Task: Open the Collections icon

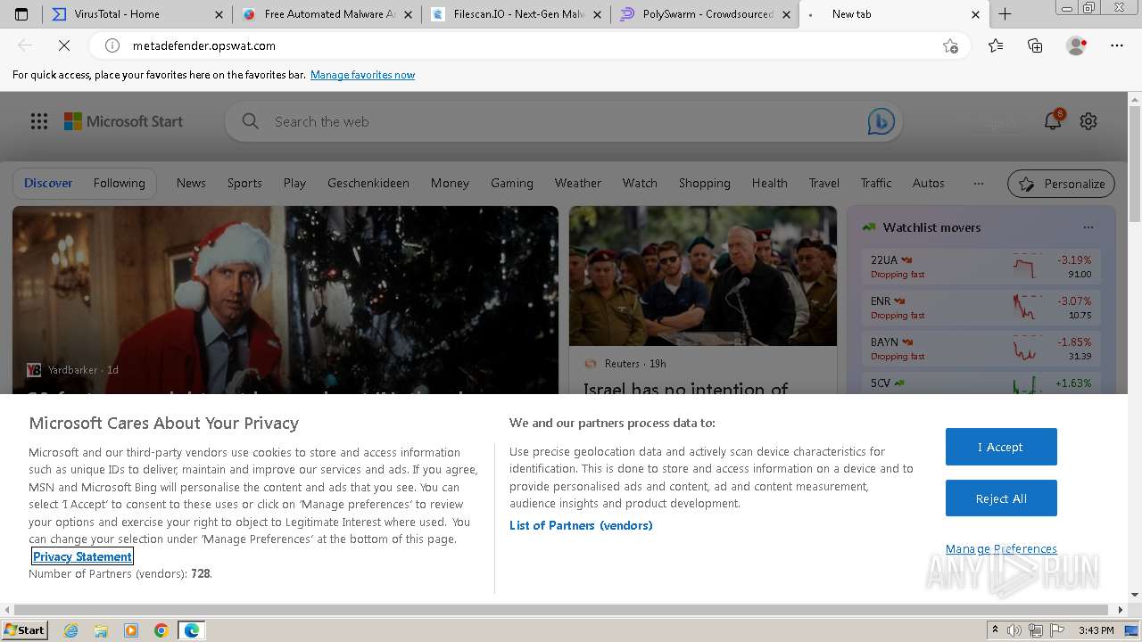Action: 1035,45
